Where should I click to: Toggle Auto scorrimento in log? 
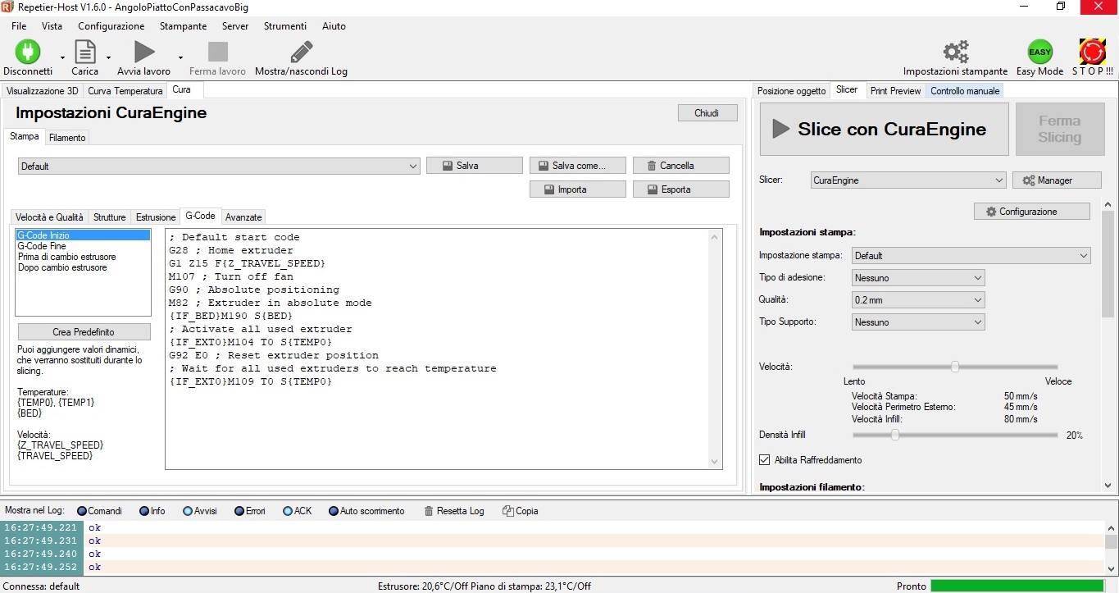[x=334, y=511]
